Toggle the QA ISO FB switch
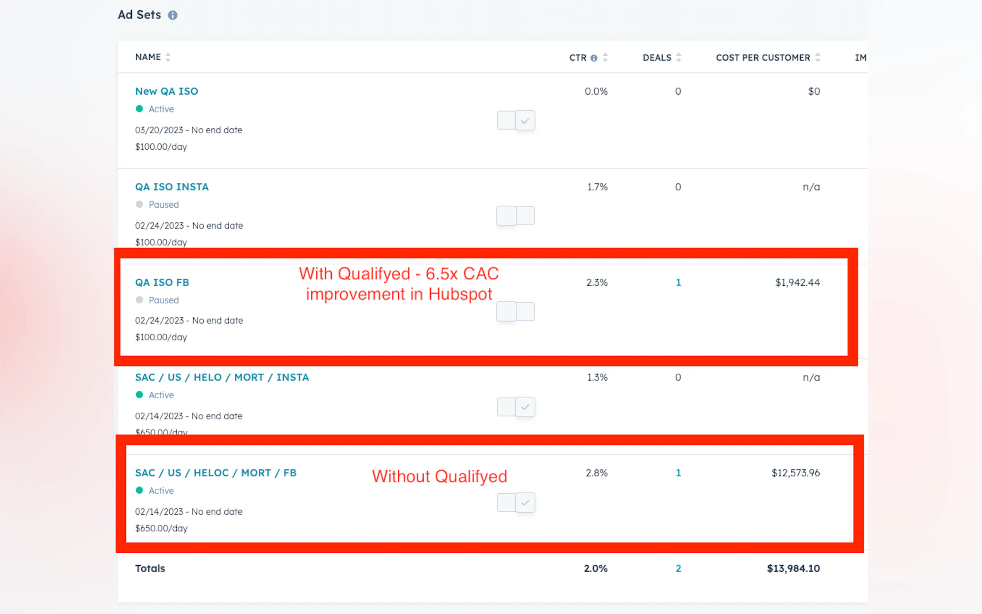982x614 pixels. pos(516,312)
